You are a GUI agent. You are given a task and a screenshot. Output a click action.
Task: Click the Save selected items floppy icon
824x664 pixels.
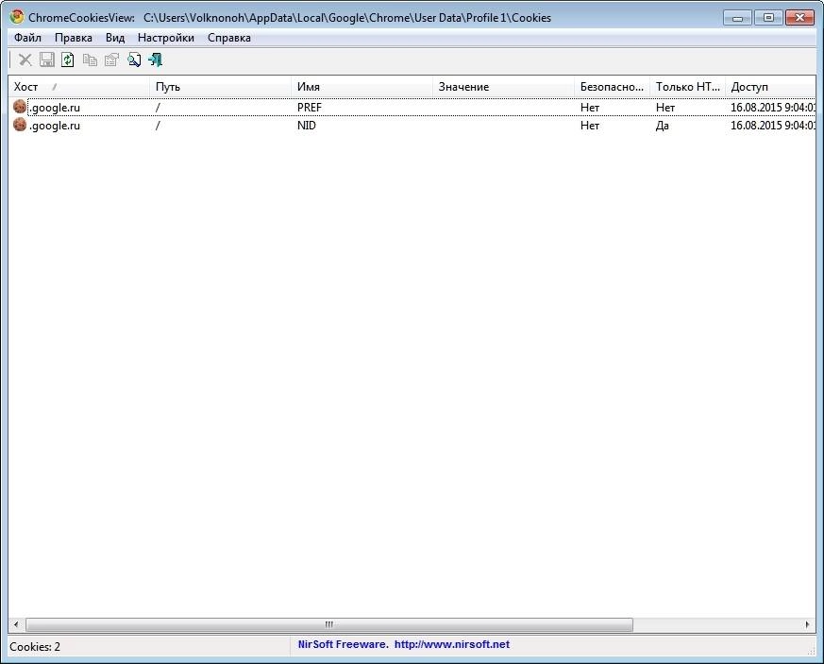tap(47, 60)
